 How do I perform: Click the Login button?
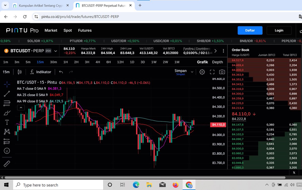pyautogui.click(x=279, y=30)
